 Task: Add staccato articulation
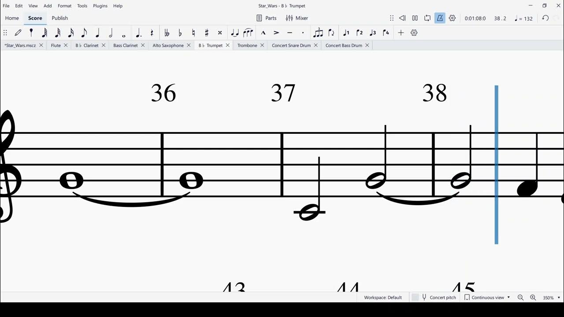point(303,33)
